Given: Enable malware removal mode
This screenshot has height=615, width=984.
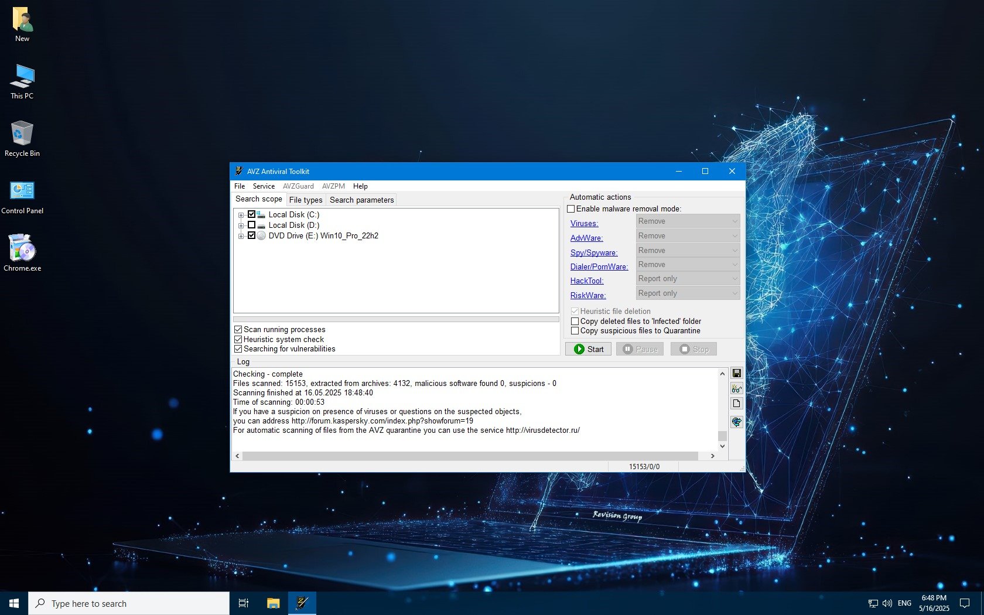Looking at the screenshot, I should 571,209.
